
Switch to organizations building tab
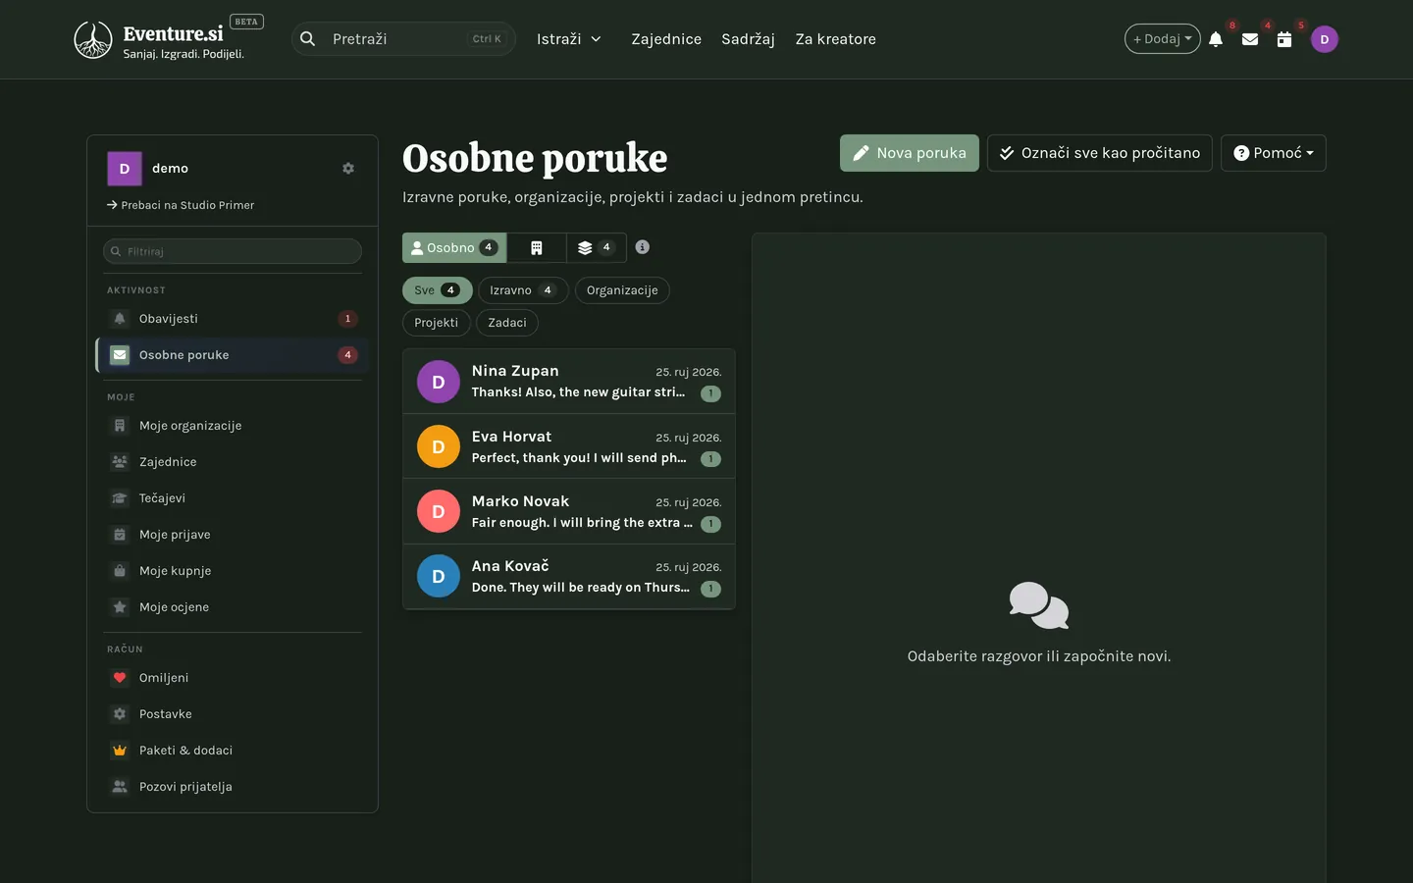click(x=537, y=248)
